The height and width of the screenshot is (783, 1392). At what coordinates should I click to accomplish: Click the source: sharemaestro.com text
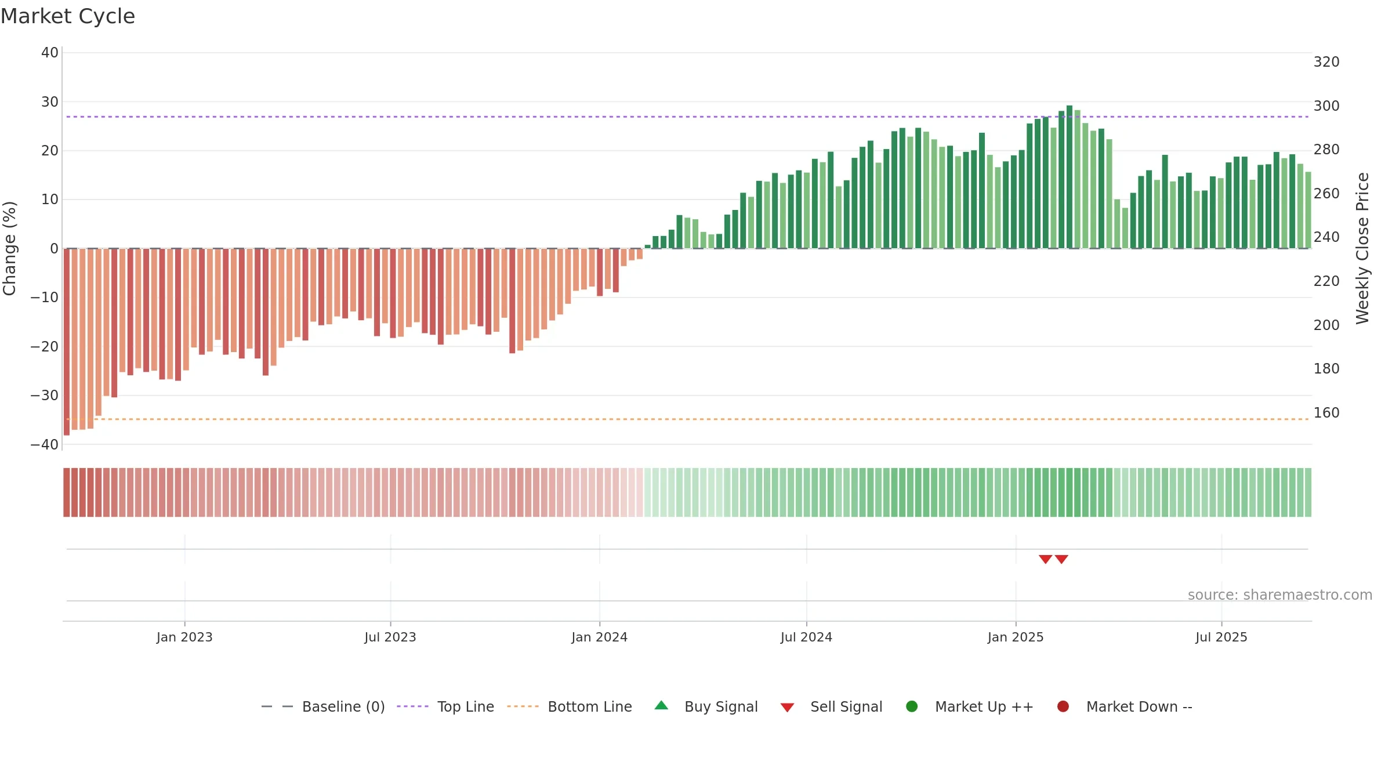pyautogui.click(x=1280, y=595)
